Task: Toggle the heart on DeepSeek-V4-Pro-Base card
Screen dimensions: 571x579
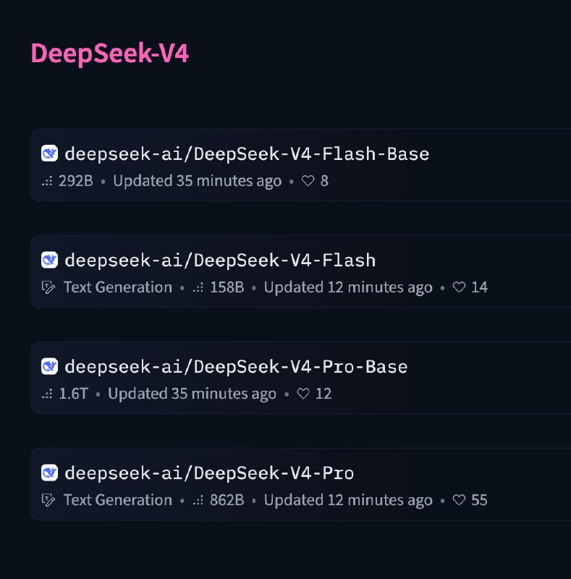Action: (x=303, y=394)
